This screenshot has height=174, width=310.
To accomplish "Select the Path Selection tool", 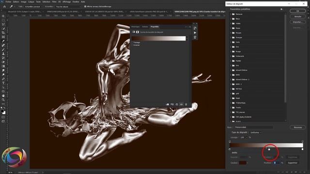I will (x=3, y=87).
